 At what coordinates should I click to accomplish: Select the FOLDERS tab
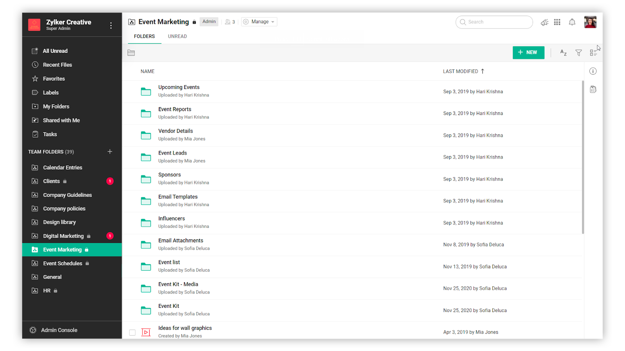[x=144, y=36]
